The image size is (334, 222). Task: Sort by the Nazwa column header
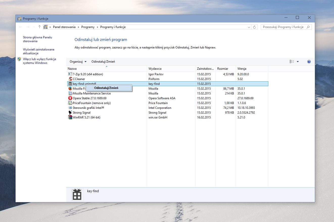pos(107,69)
